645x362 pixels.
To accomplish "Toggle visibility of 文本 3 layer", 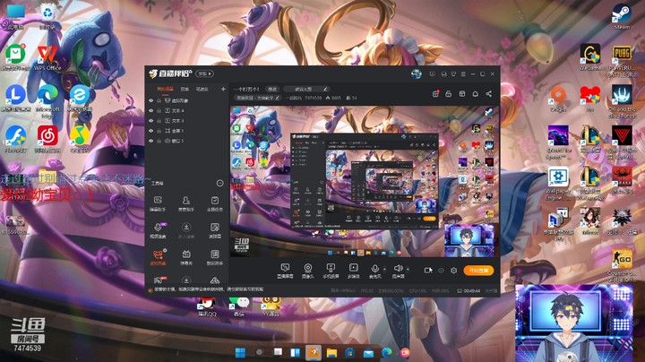I will pos(151,121).
